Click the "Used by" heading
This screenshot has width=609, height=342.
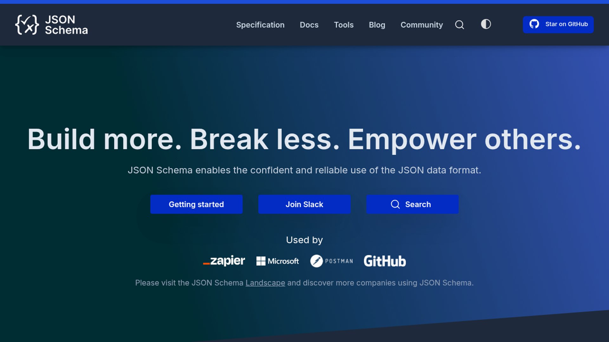[x=304, y=240]
